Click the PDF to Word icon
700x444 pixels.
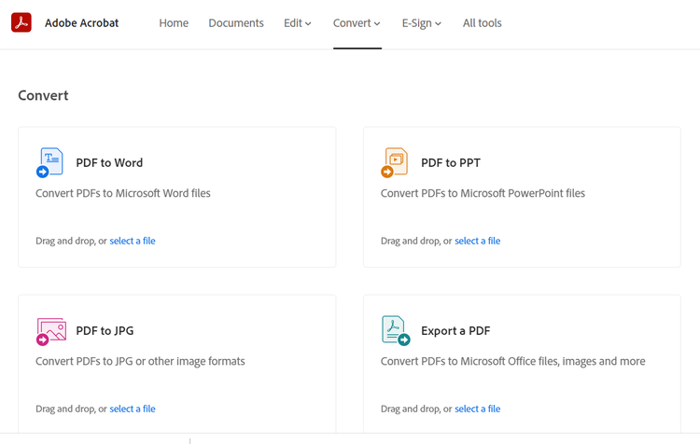pos(50,162)
